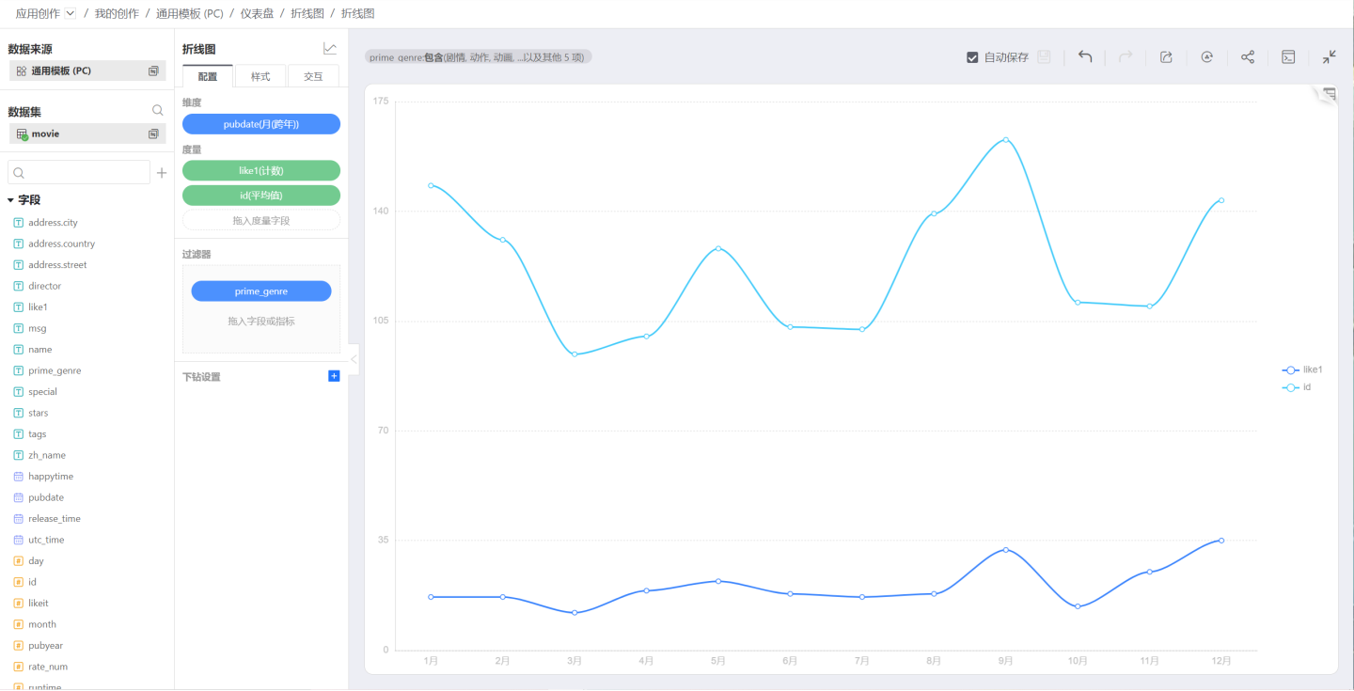Screen dimensions: 1354x691
Task: Click the prime_genre filter pill
Action: point(261,291)
